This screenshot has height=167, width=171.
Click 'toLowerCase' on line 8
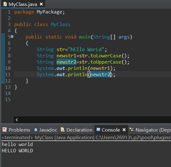point(106,56)
